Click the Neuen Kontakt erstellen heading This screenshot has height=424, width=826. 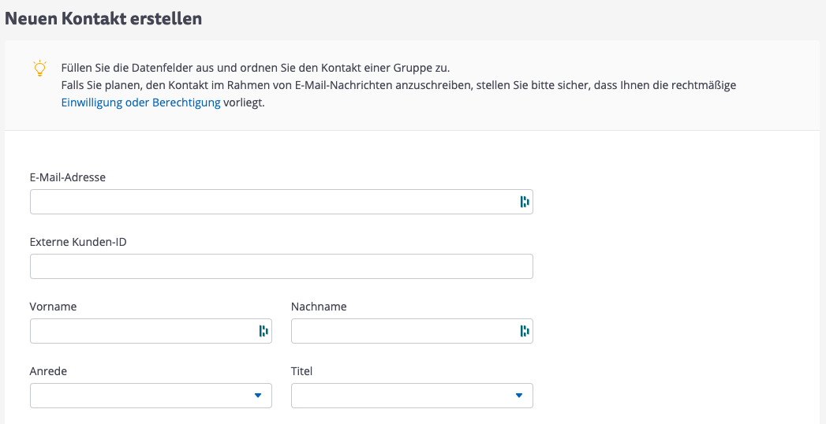(103, 19)
